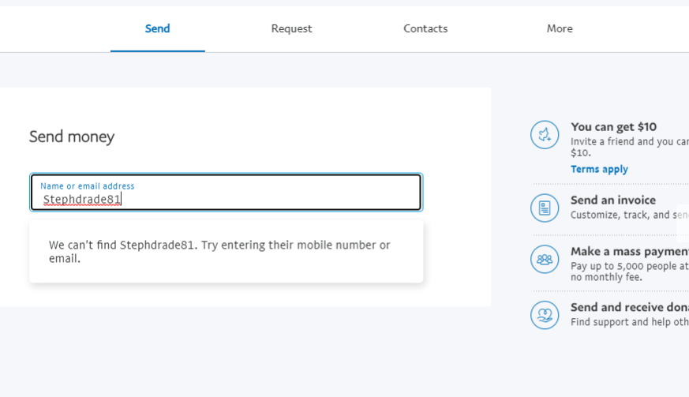This screenshot has height=397, width=689.
Task: Click the mass payment people icon
Action: tap(545, 259)
